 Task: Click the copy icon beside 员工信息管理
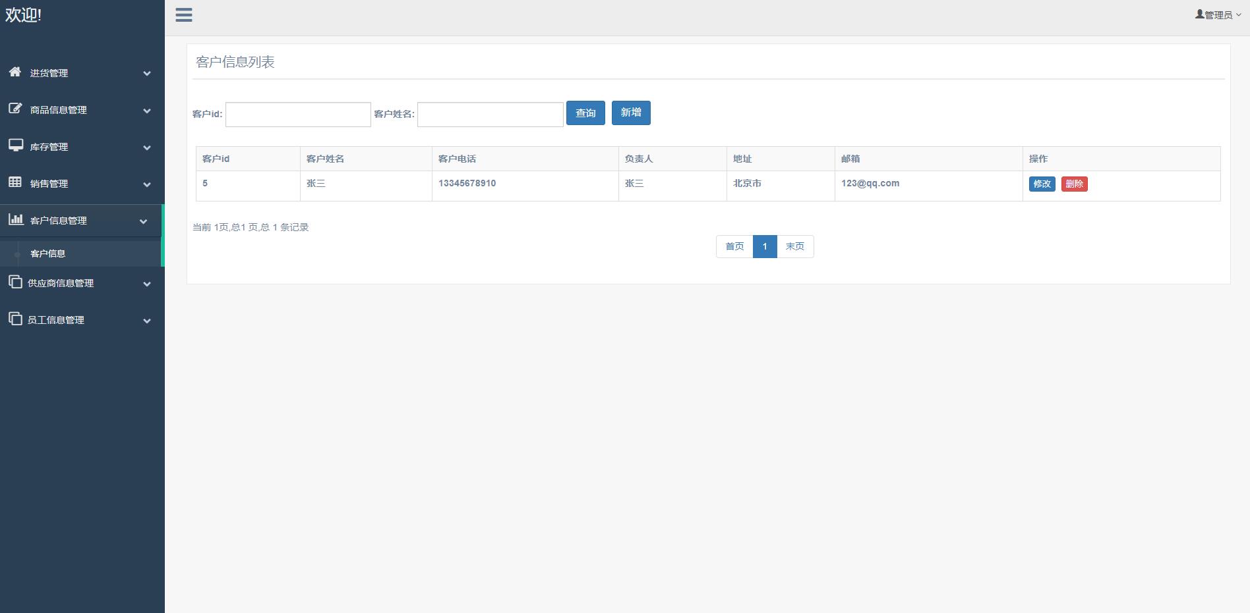15,319
